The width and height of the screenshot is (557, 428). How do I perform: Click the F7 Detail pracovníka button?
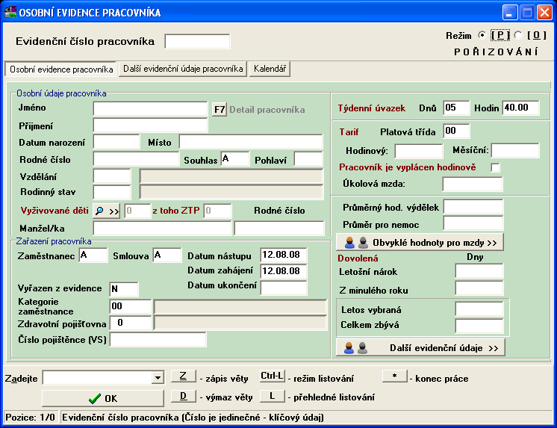click(220, 110)
